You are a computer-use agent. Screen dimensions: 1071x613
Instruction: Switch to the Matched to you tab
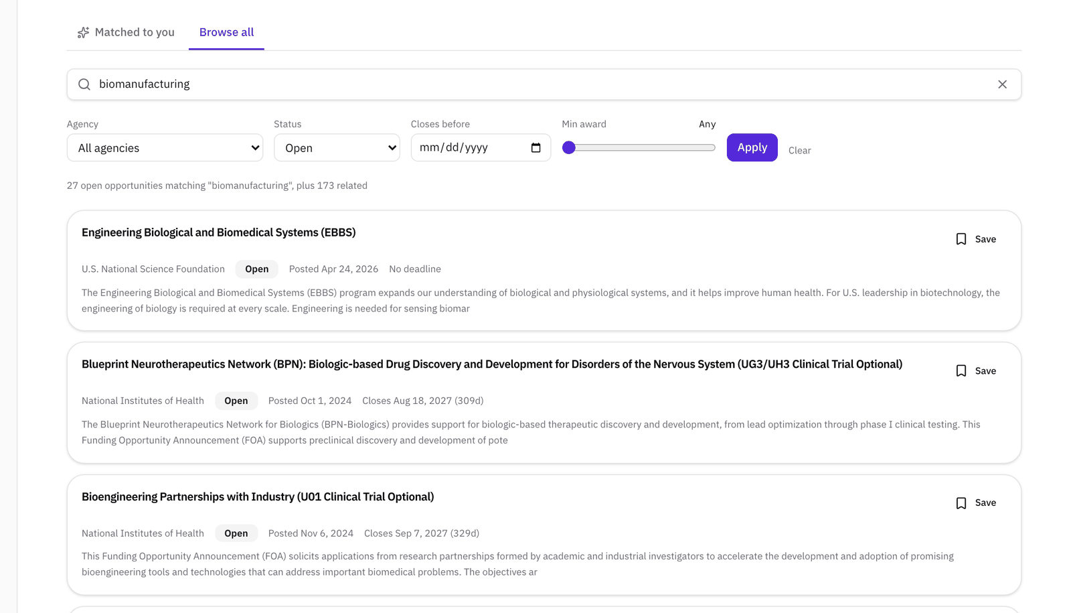[x=126, y=32]
